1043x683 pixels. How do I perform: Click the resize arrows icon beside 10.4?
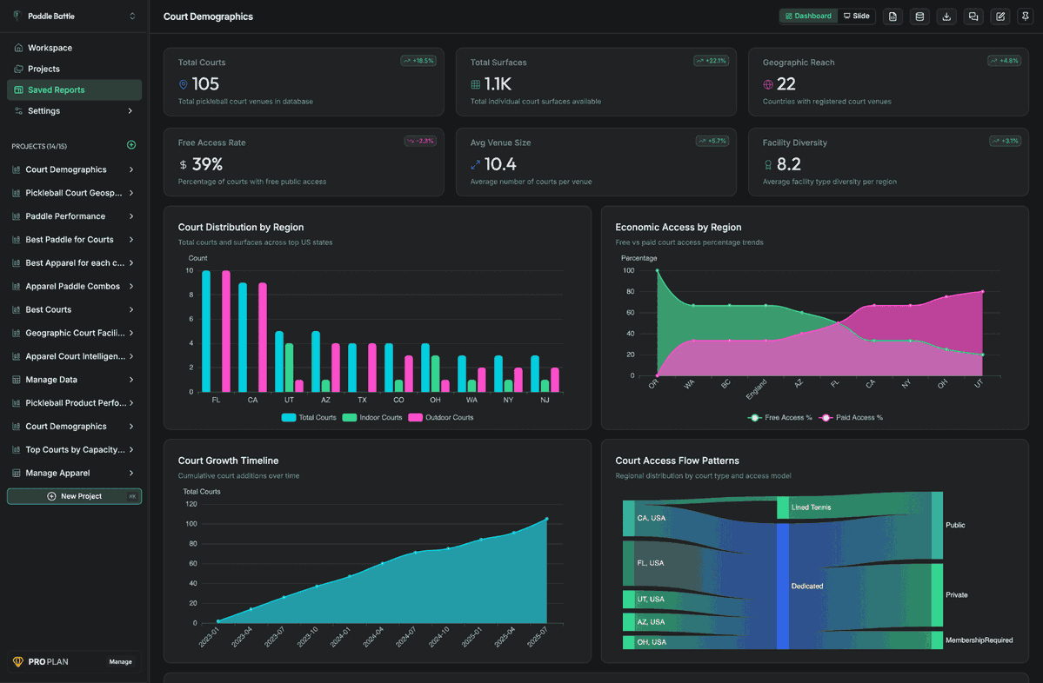click(476, 165)
